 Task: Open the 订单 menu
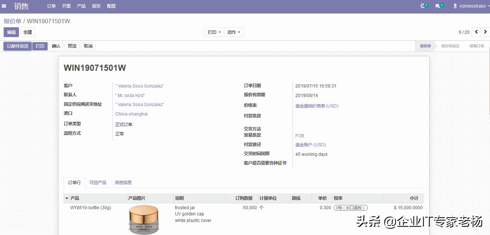click(x=51, y=6)
